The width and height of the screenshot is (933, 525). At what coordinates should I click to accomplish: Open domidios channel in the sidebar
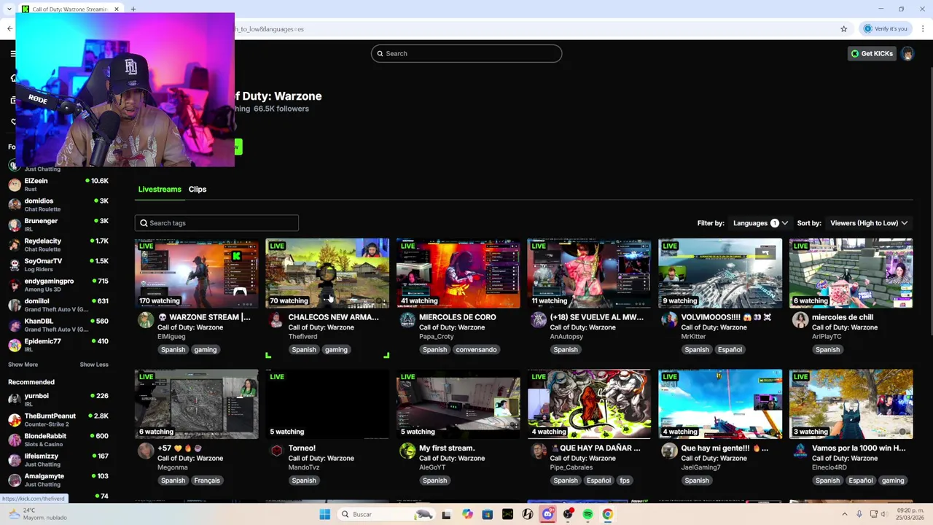pyautogui.click(x=58, y=205)
